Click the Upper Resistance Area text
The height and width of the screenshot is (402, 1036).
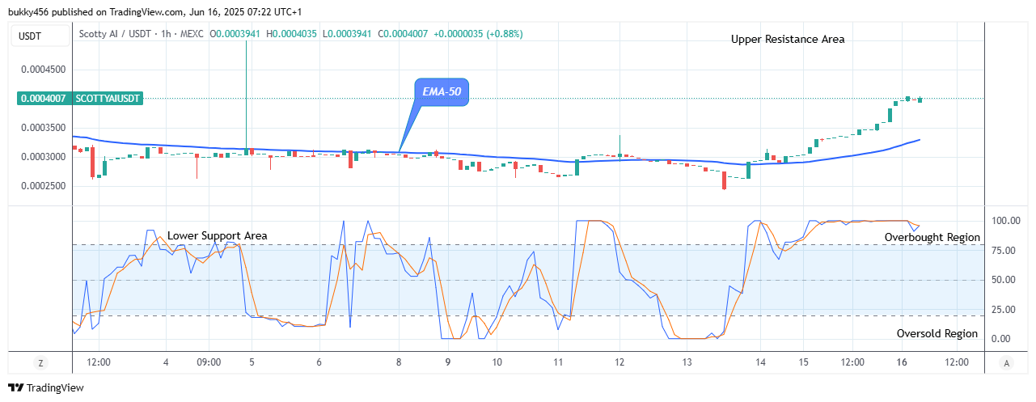pos(788,39)
